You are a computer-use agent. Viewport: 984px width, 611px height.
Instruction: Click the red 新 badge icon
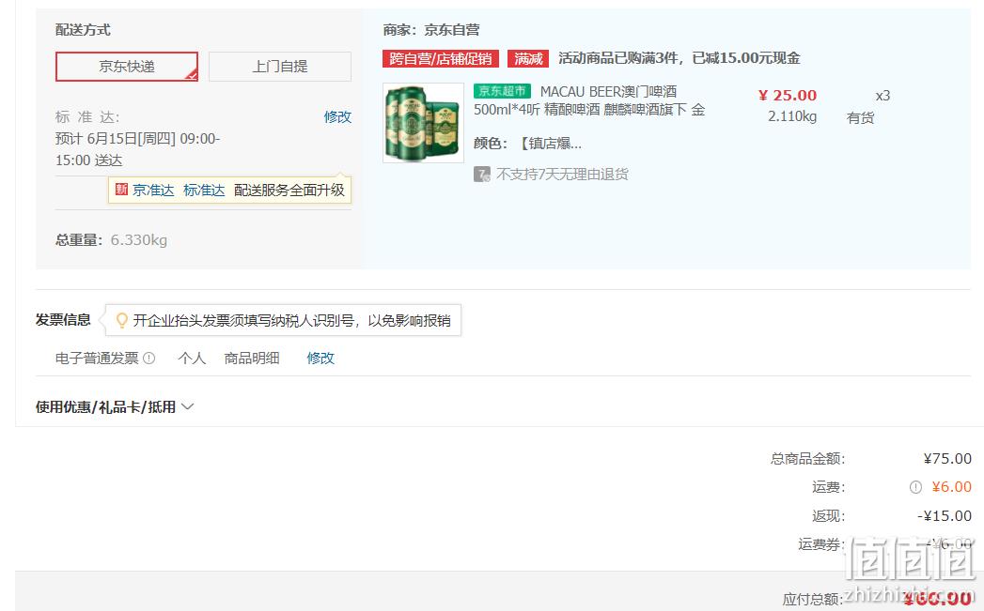[122, 190]
